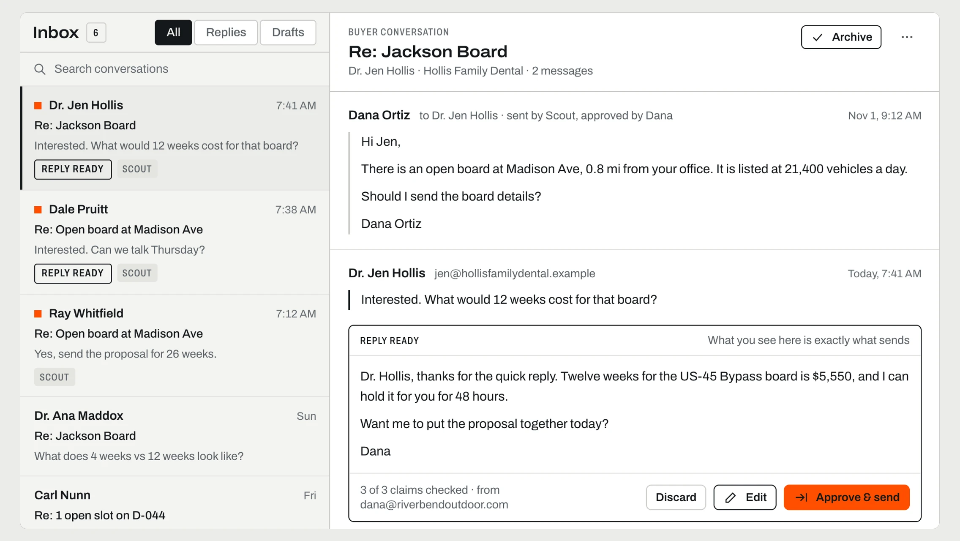Click the REPLY READY tag under Dale Pruitt

coord(73,273)
